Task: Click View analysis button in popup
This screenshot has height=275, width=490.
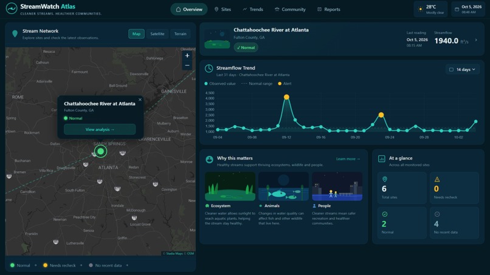Action: coord(100,129)
